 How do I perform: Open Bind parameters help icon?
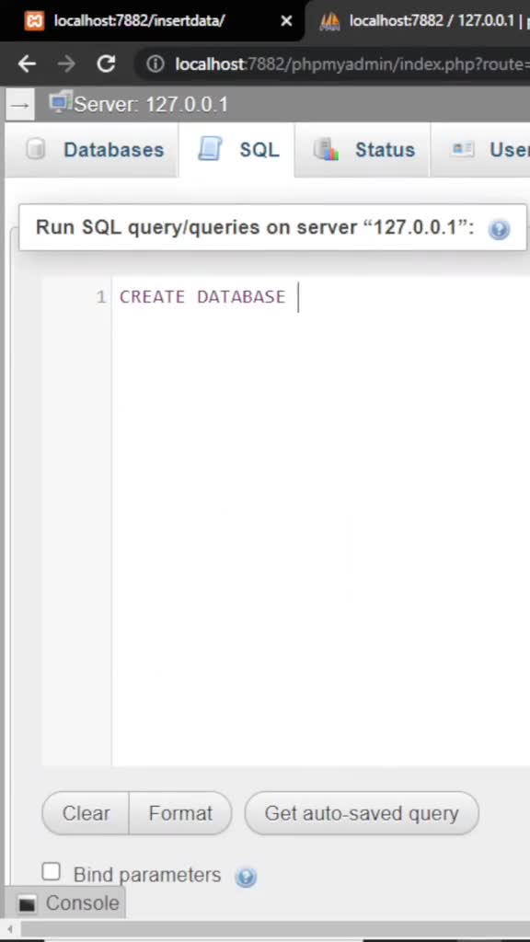[x=246, y=877]
